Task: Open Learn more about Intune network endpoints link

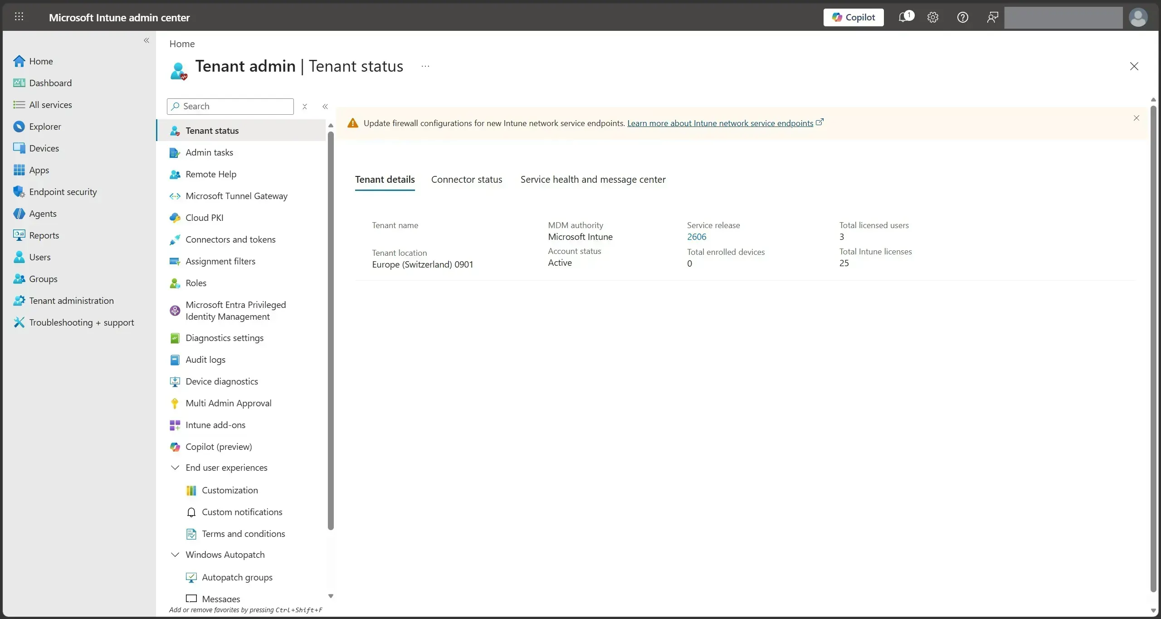Action: [720, 123]
